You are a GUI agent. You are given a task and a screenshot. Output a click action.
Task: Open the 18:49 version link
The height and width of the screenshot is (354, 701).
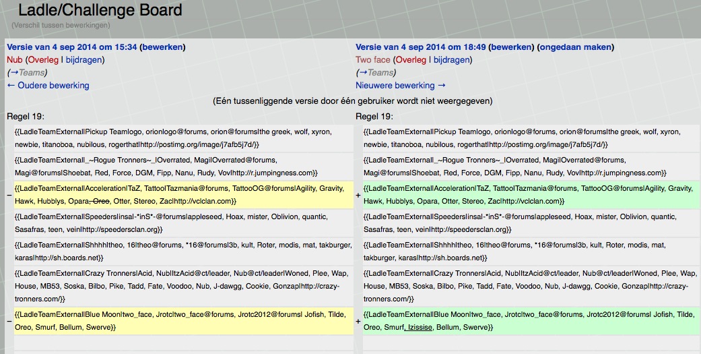[x=420, y=47]
